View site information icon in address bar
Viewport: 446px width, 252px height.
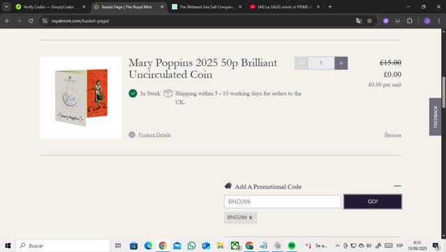coord(45,21)
